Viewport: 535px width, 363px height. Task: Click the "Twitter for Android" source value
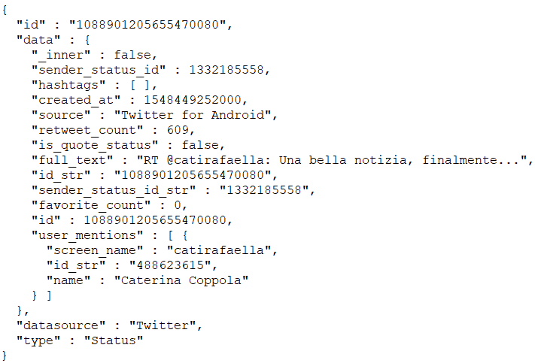click(x=193, y=115)
